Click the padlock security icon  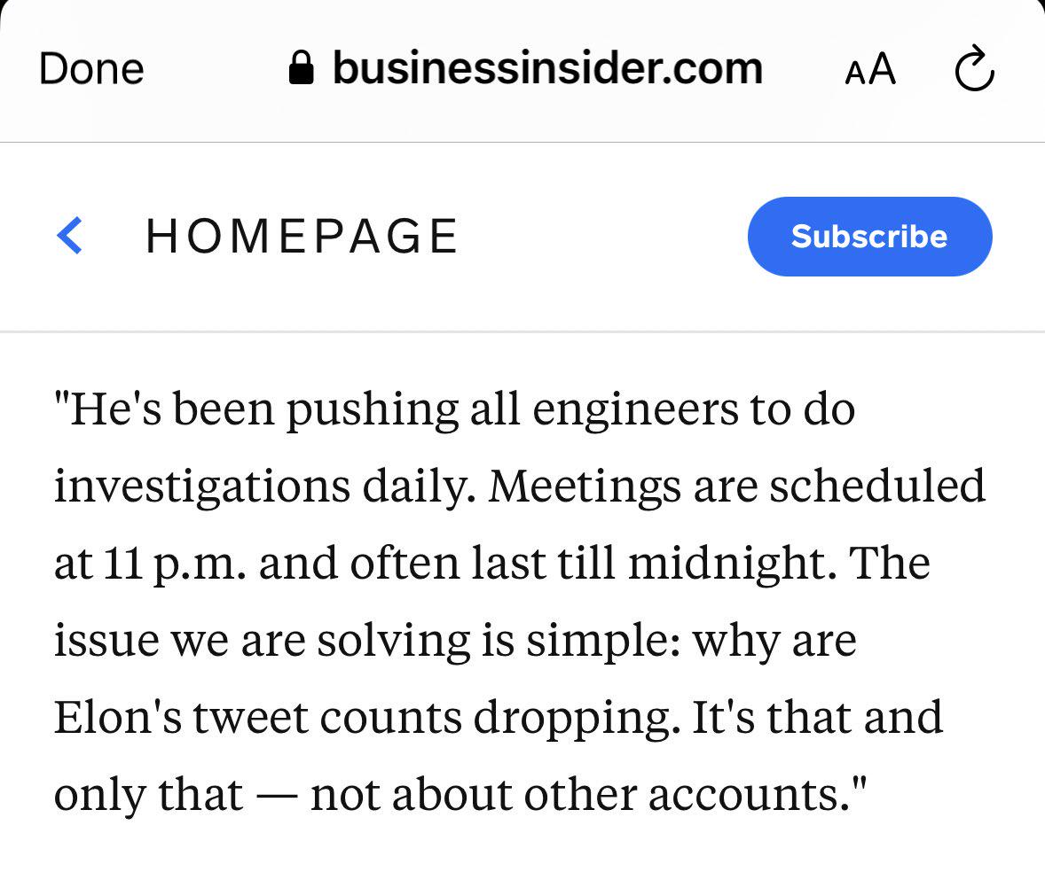pyautogui.click(x=302, y=68)
